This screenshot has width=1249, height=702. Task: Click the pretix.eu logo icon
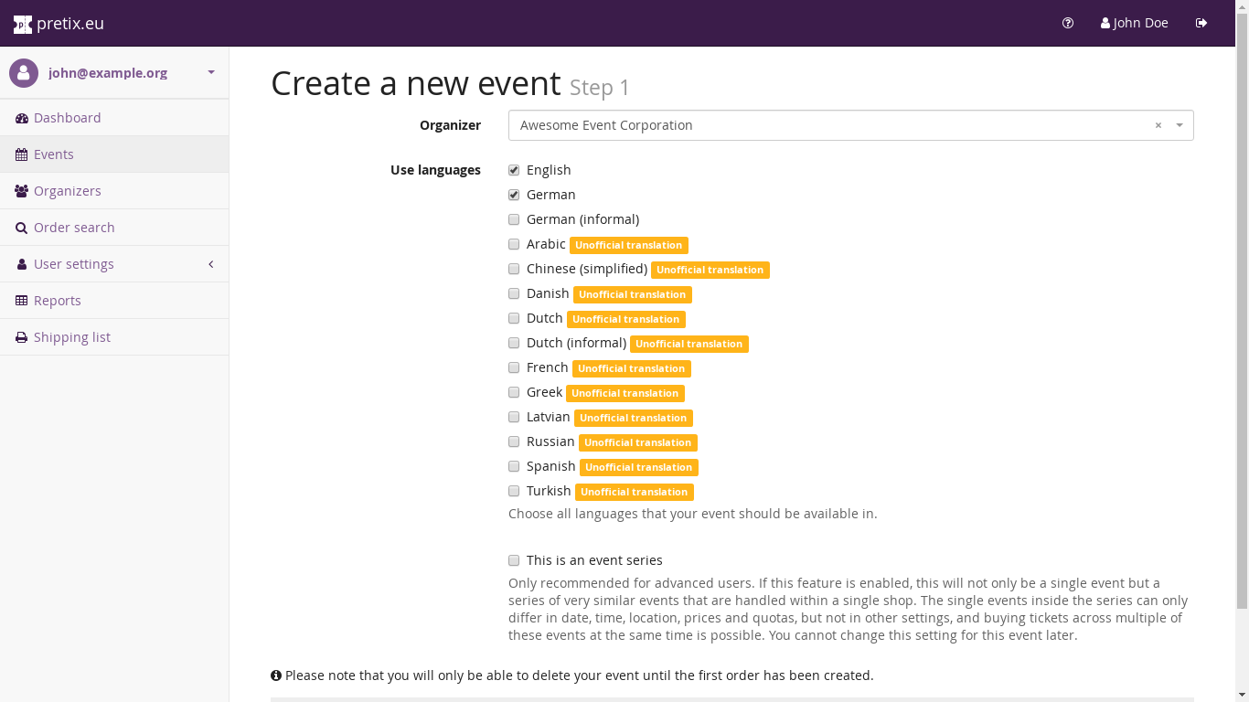click(x=23, y=25)
